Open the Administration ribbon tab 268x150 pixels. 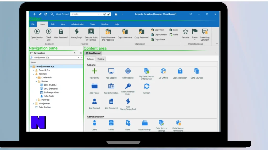[x=77, y=24]
